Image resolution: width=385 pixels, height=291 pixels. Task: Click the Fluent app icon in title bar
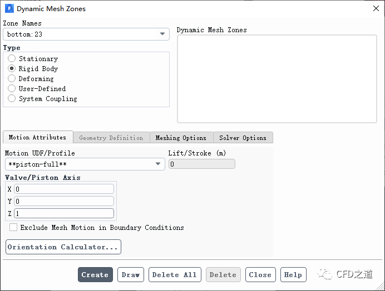click(9, 9)
